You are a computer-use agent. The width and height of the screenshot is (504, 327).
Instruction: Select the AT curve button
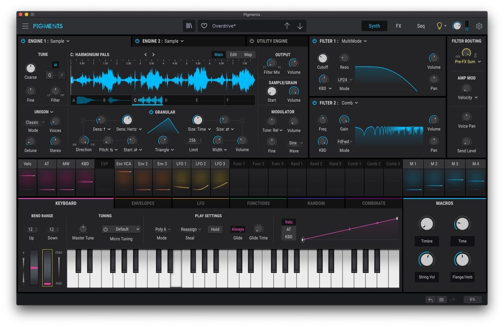coord(289,229)
